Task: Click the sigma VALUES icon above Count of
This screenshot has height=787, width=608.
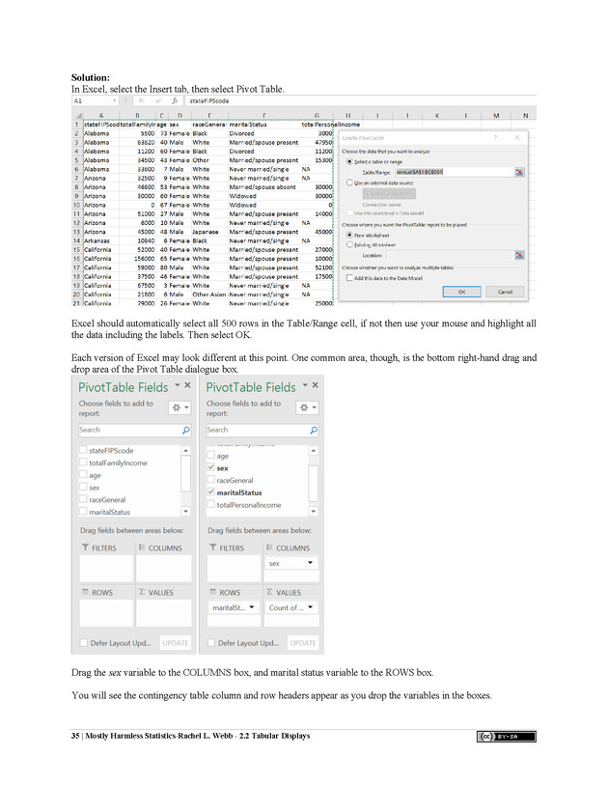Action: coord(269,592)
